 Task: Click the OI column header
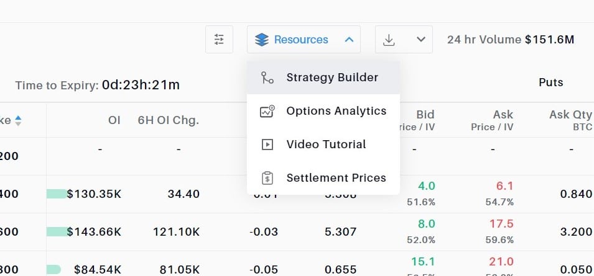click(x=114, y=120)
